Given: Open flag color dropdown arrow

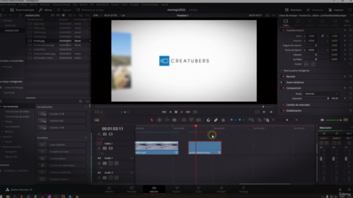Looking at the screenshot, I should pyautogui.click(x=236, y=120).
